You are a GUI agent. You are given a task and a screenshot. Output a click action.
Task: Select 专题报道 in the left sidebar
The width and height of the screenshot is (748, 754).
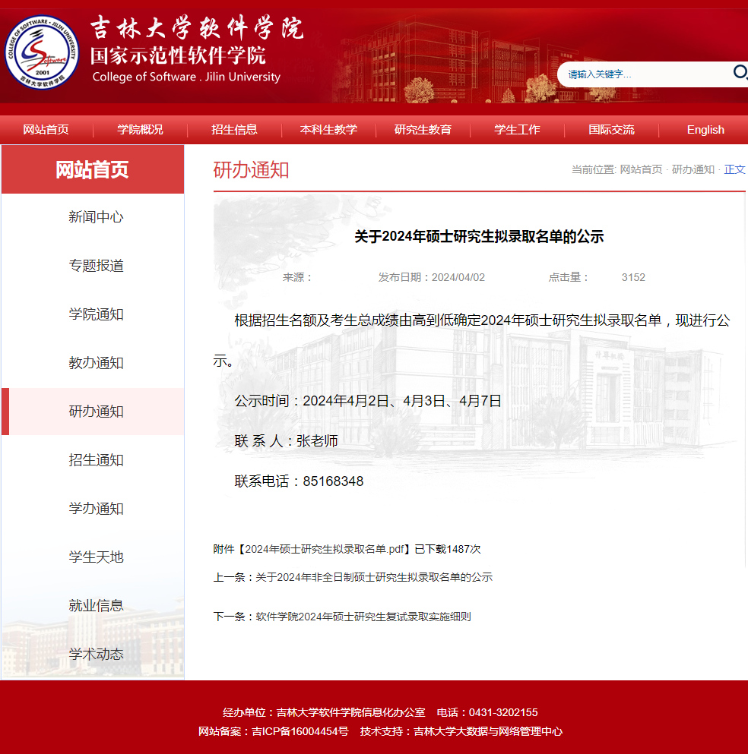pyautogui.click(x=96, y=266)
